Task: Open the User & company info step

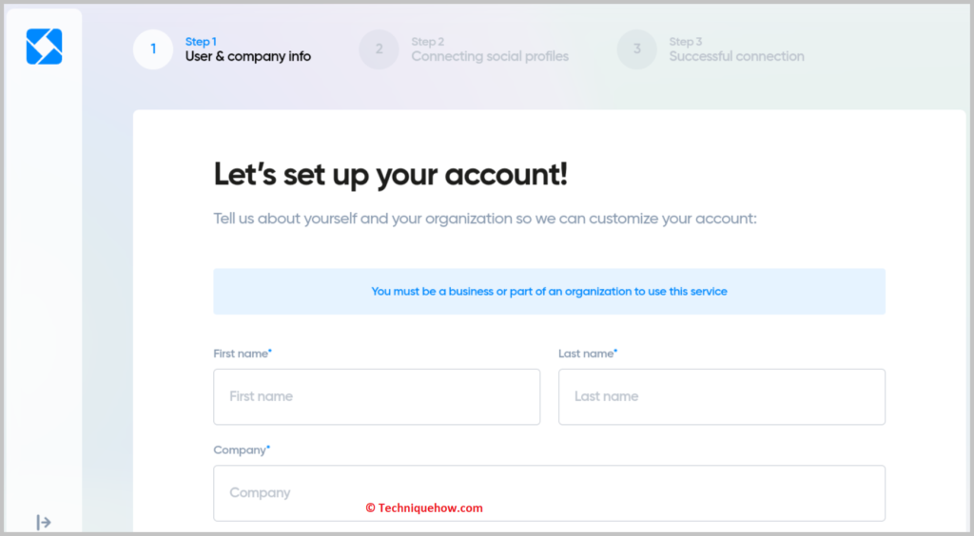Action: [248, 56]
